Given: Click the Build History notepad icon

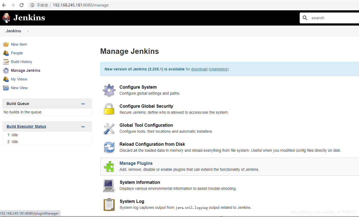Looking at the screenshot, I should [x=6, y=62].
